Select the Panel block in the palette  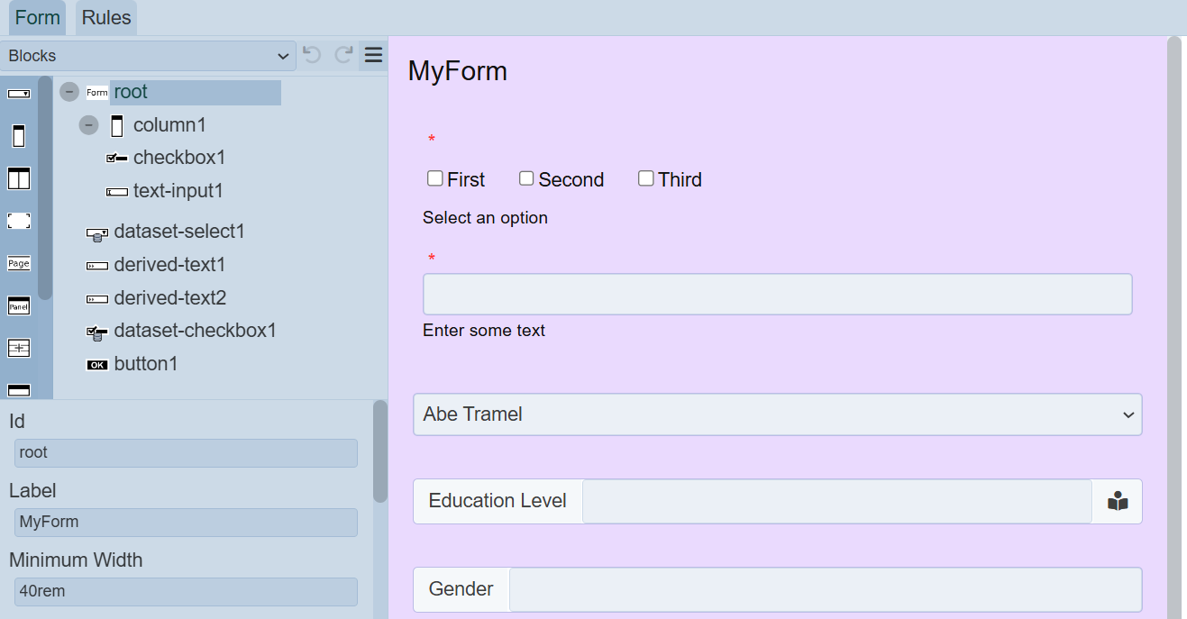[x=19, y=306]
